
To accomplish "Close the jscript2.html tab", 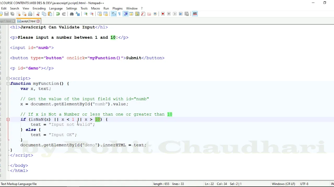I will coord(38,21).
